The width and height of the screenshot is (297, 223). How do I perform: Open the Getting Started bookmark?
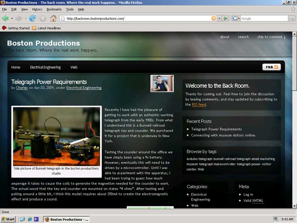pos(16,28)
